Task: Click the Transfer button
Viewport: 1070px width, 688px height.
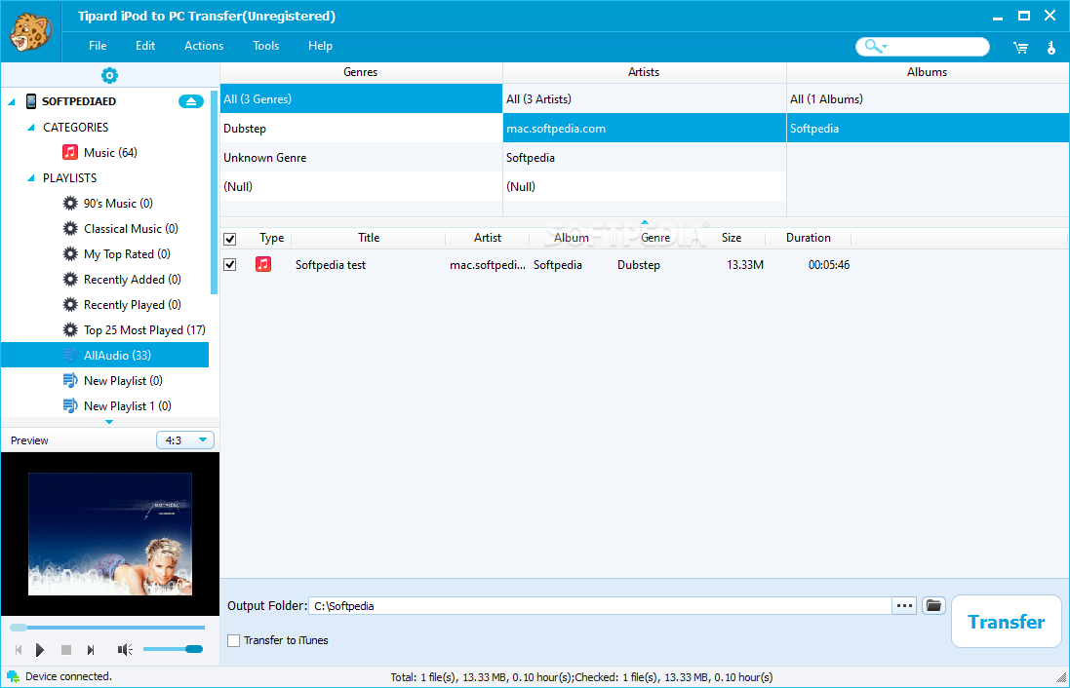Action: pos(1006,621)
